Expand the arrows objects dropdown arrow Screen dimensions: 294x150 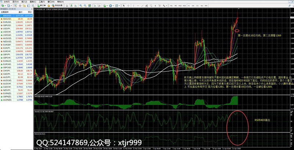pyautogui.click(x=167, y=6)
